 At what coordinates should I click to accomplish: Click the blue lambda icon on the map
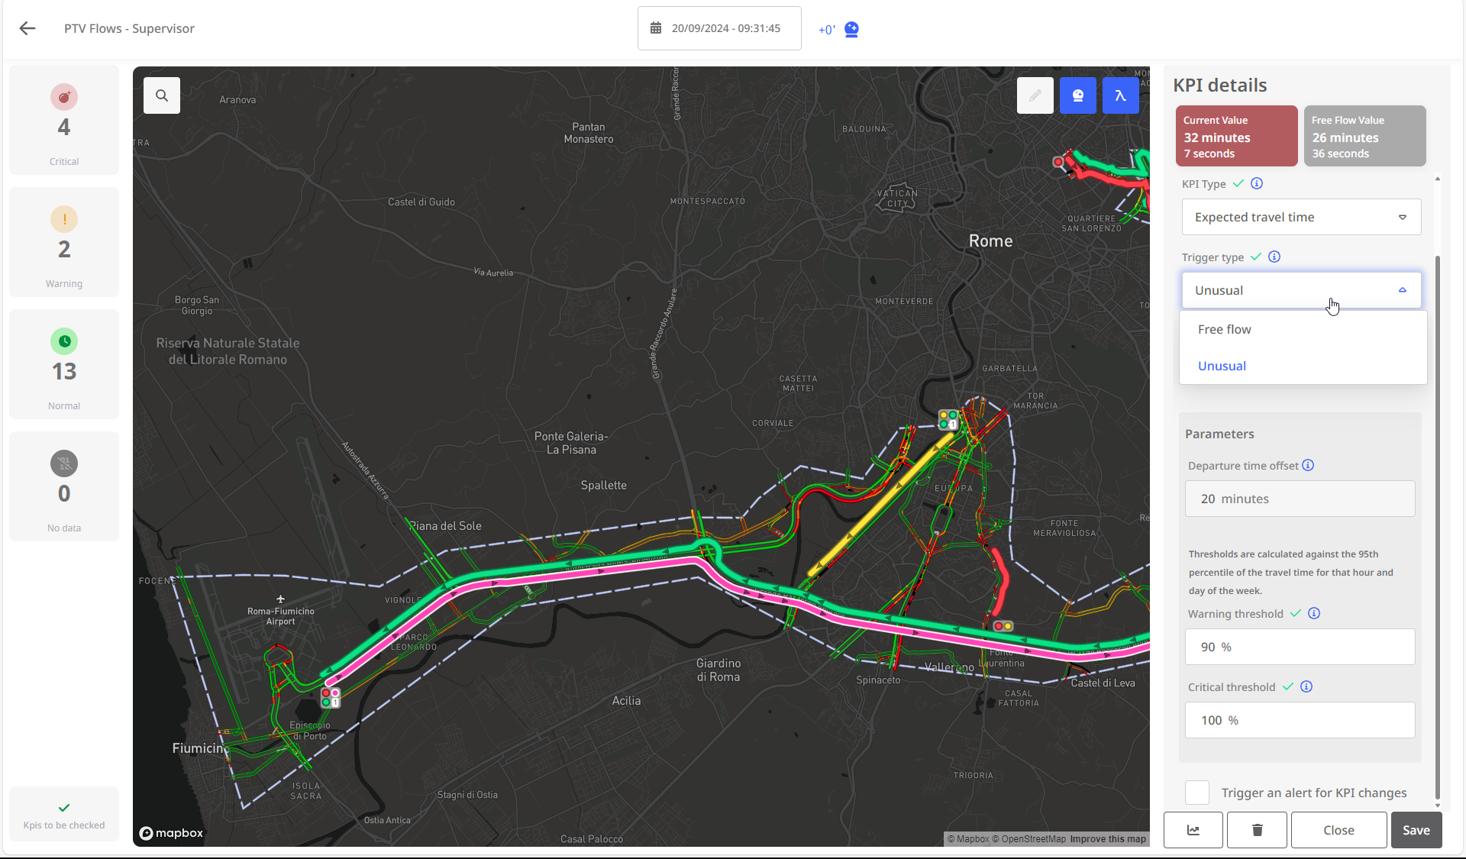(1120, 95)
